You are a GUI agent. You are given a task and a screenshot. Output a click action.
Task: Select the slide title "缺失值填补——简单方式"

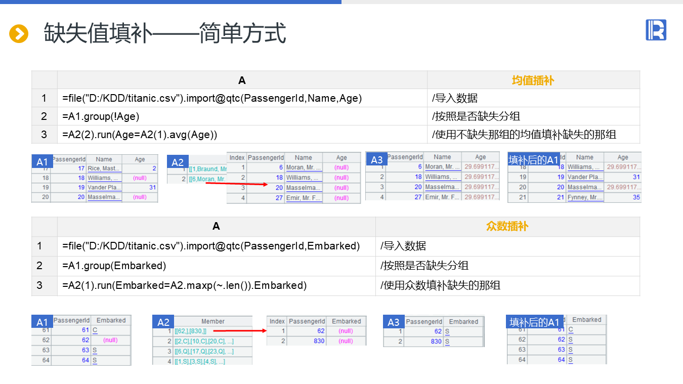(165, 33)
